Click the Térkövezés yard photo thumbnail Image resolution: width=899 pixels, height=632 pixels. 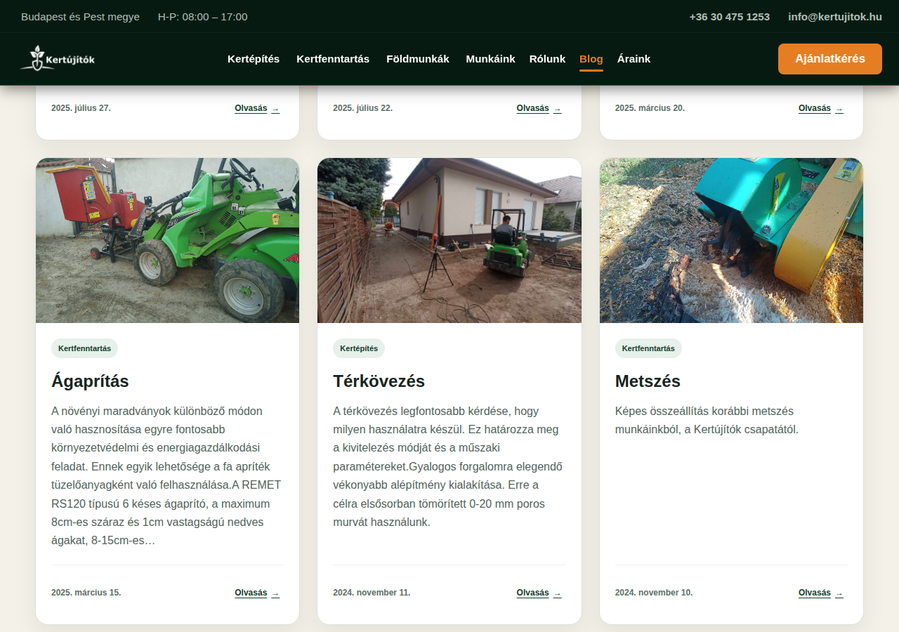pos(449,240)
